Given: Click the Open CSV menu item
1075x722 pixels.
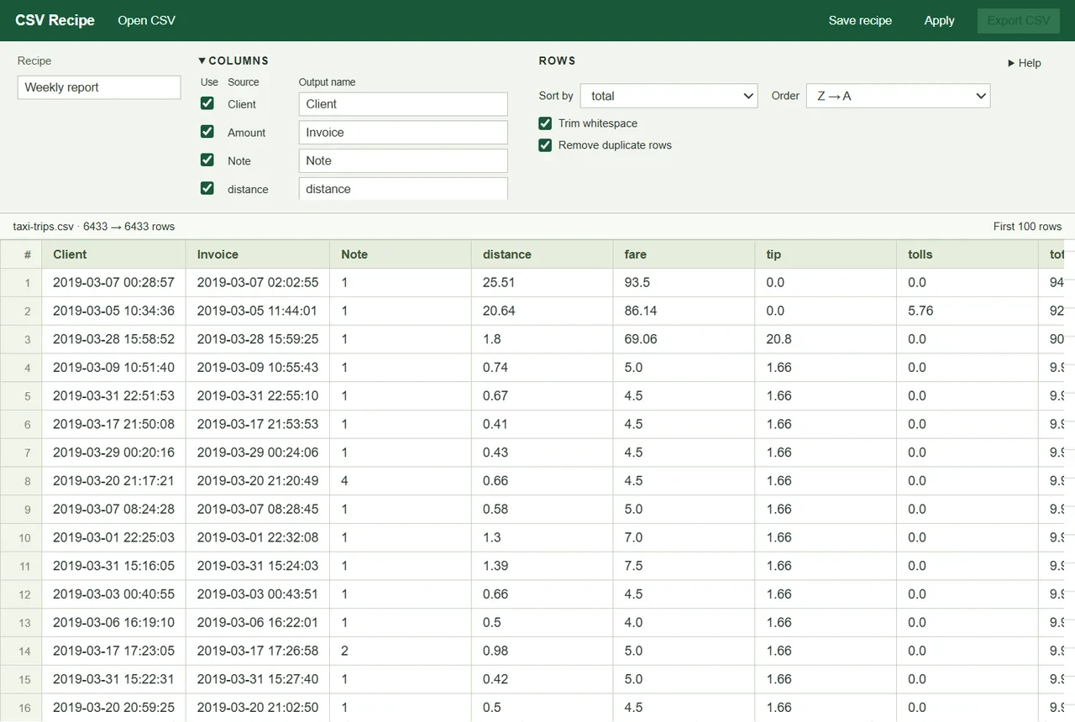Looking at the screenshot, I should pyautogui.click(x=146, y=20).
